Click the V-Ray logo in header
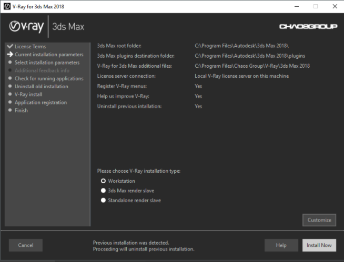 pyautogui.click(x=26, y=26)
